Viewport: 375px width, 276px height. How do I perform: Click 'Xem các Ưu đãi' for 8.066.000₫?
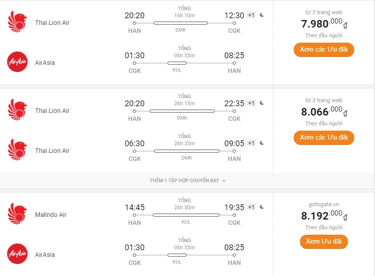324,137
